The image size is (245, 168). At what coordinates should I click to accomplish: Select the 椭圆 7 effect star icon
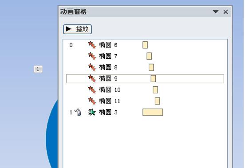point(92,56)
